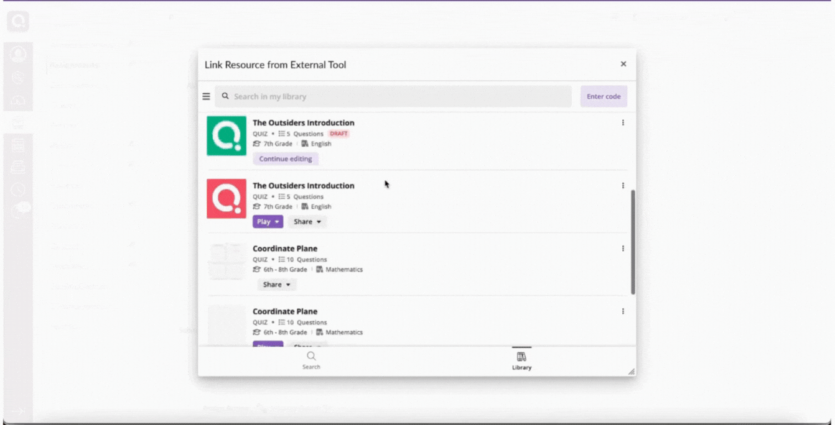Click the magnifier icon in the library search bar
Viewport: 835px width, 425px height.
[x=225, y=96]
